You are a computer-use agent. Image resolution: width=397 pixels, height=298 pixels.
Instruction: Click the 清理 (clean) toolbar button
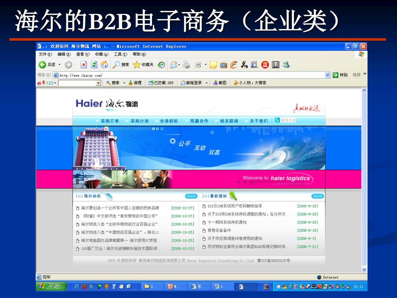[135, 83]
